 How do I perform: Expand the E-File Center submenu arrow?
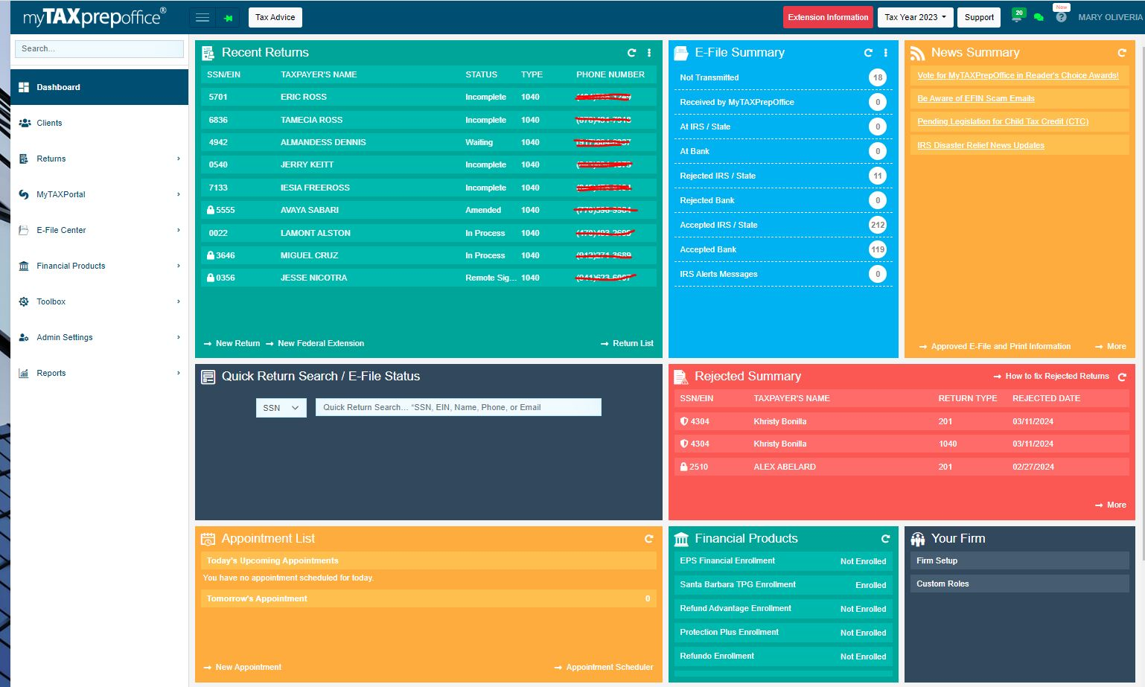[x=179, y=230]
